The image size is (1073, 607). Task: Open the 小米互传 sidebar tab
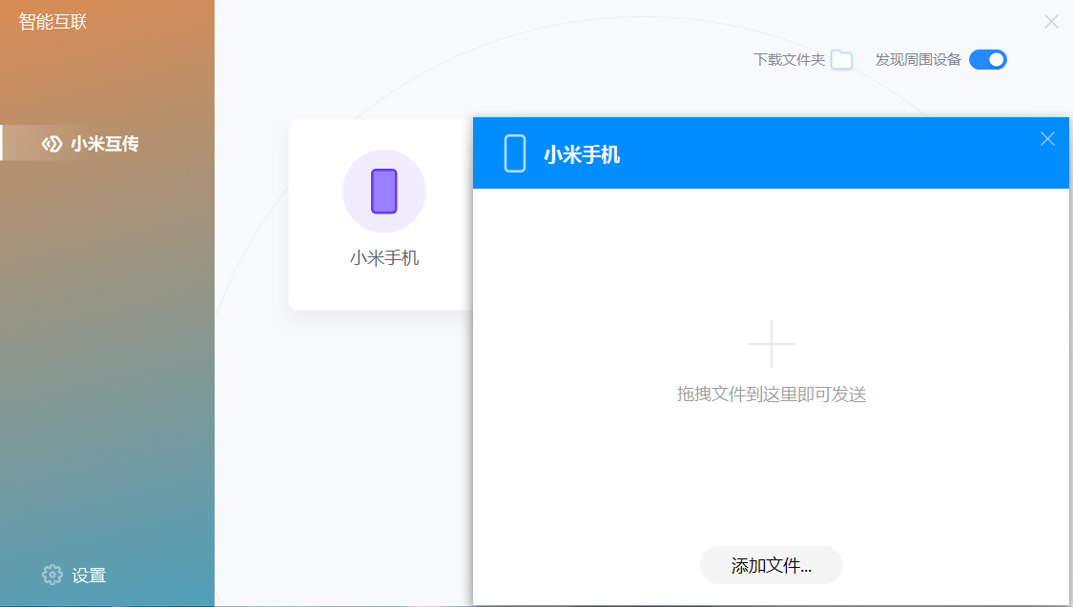(108, 143)
